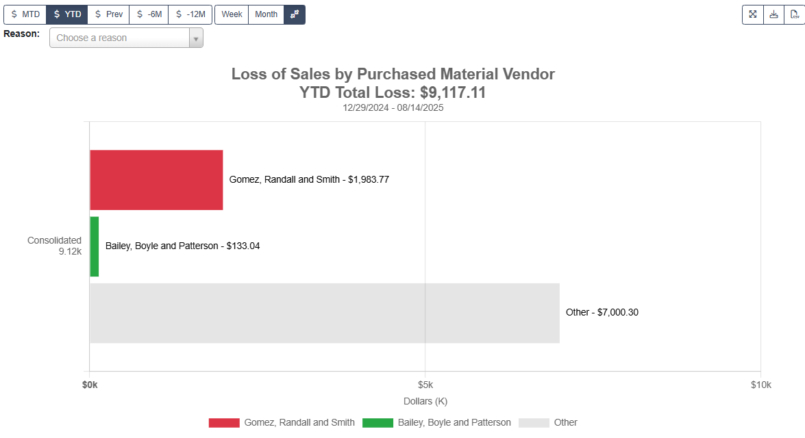Toggle the Month granularity button

tap(266, 14)
